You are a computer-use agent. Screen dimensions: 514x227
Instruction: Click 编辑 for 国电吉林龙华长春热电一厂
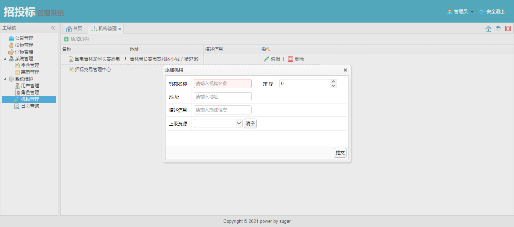point(272,59)
